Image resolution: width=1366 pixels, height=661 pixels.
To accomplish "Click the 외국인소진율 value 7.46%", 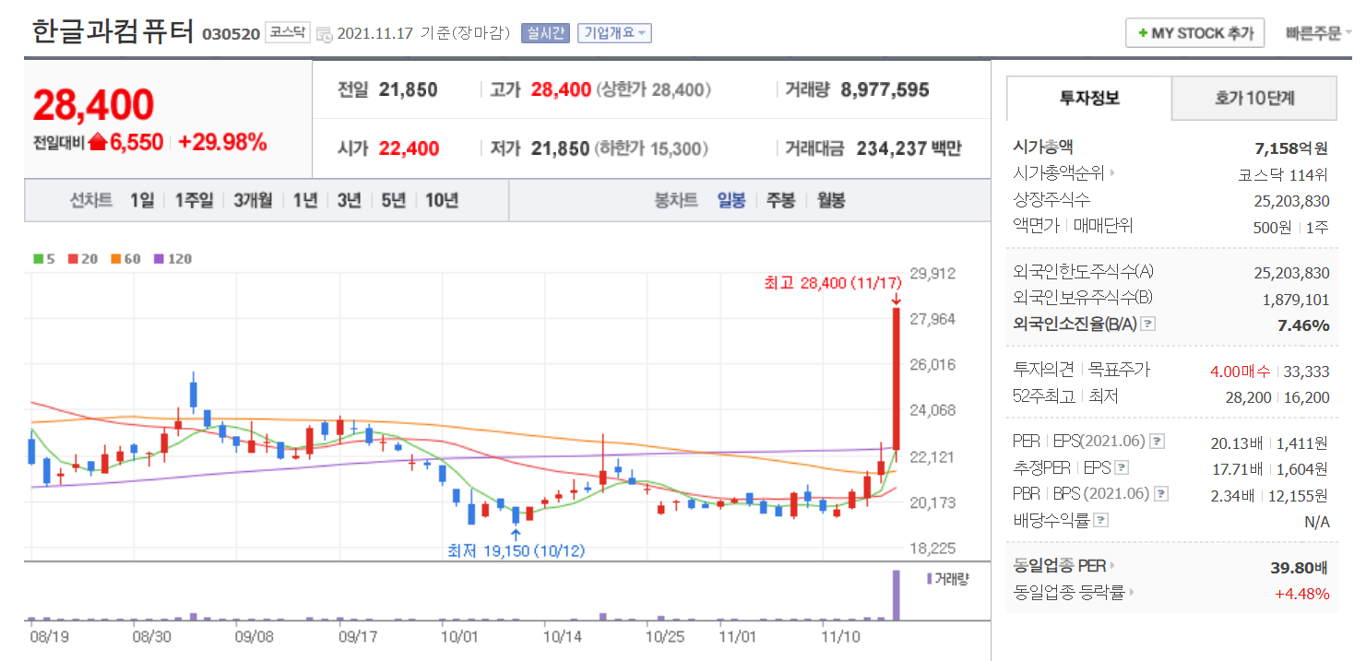I will (1303, 325).
